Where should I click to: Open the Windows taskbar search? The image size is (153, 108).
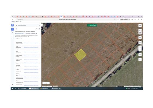16,88
